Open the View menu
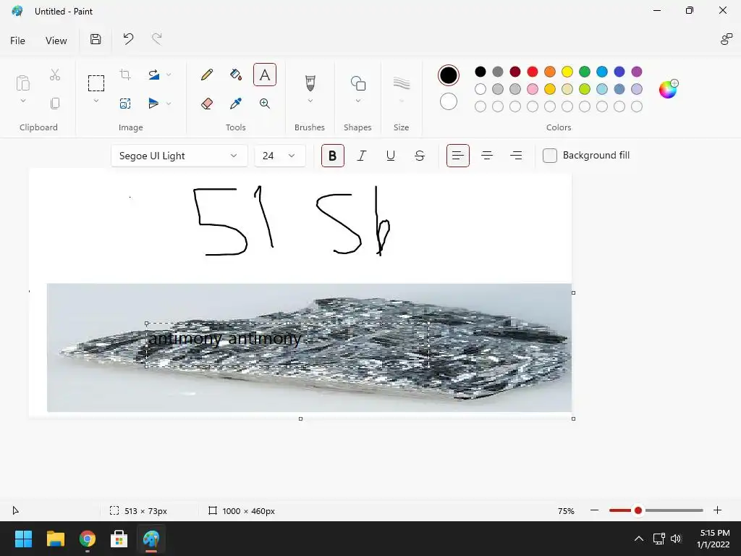 pyautogui.click(x=56, y=41)
